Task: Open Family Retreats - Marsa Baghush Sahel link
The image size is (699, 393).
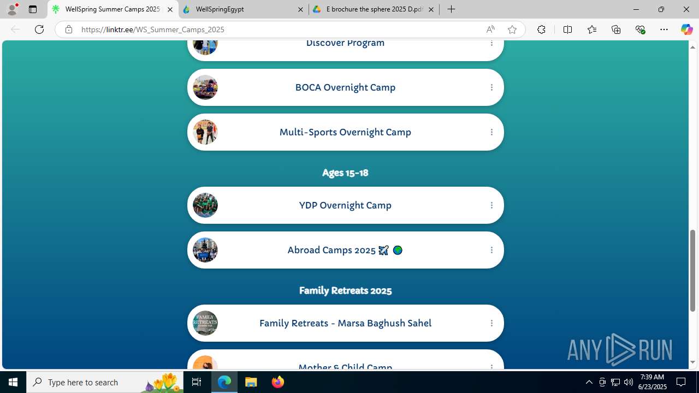Action: [345, 323]
